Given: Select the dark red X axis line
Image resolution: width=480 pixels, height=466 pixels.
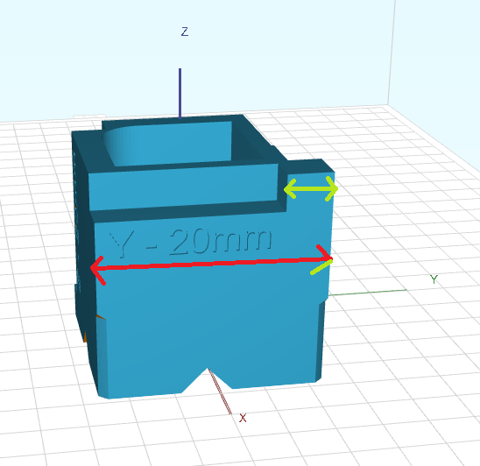Looking at the screenshot, I should (x=220, y=392).
